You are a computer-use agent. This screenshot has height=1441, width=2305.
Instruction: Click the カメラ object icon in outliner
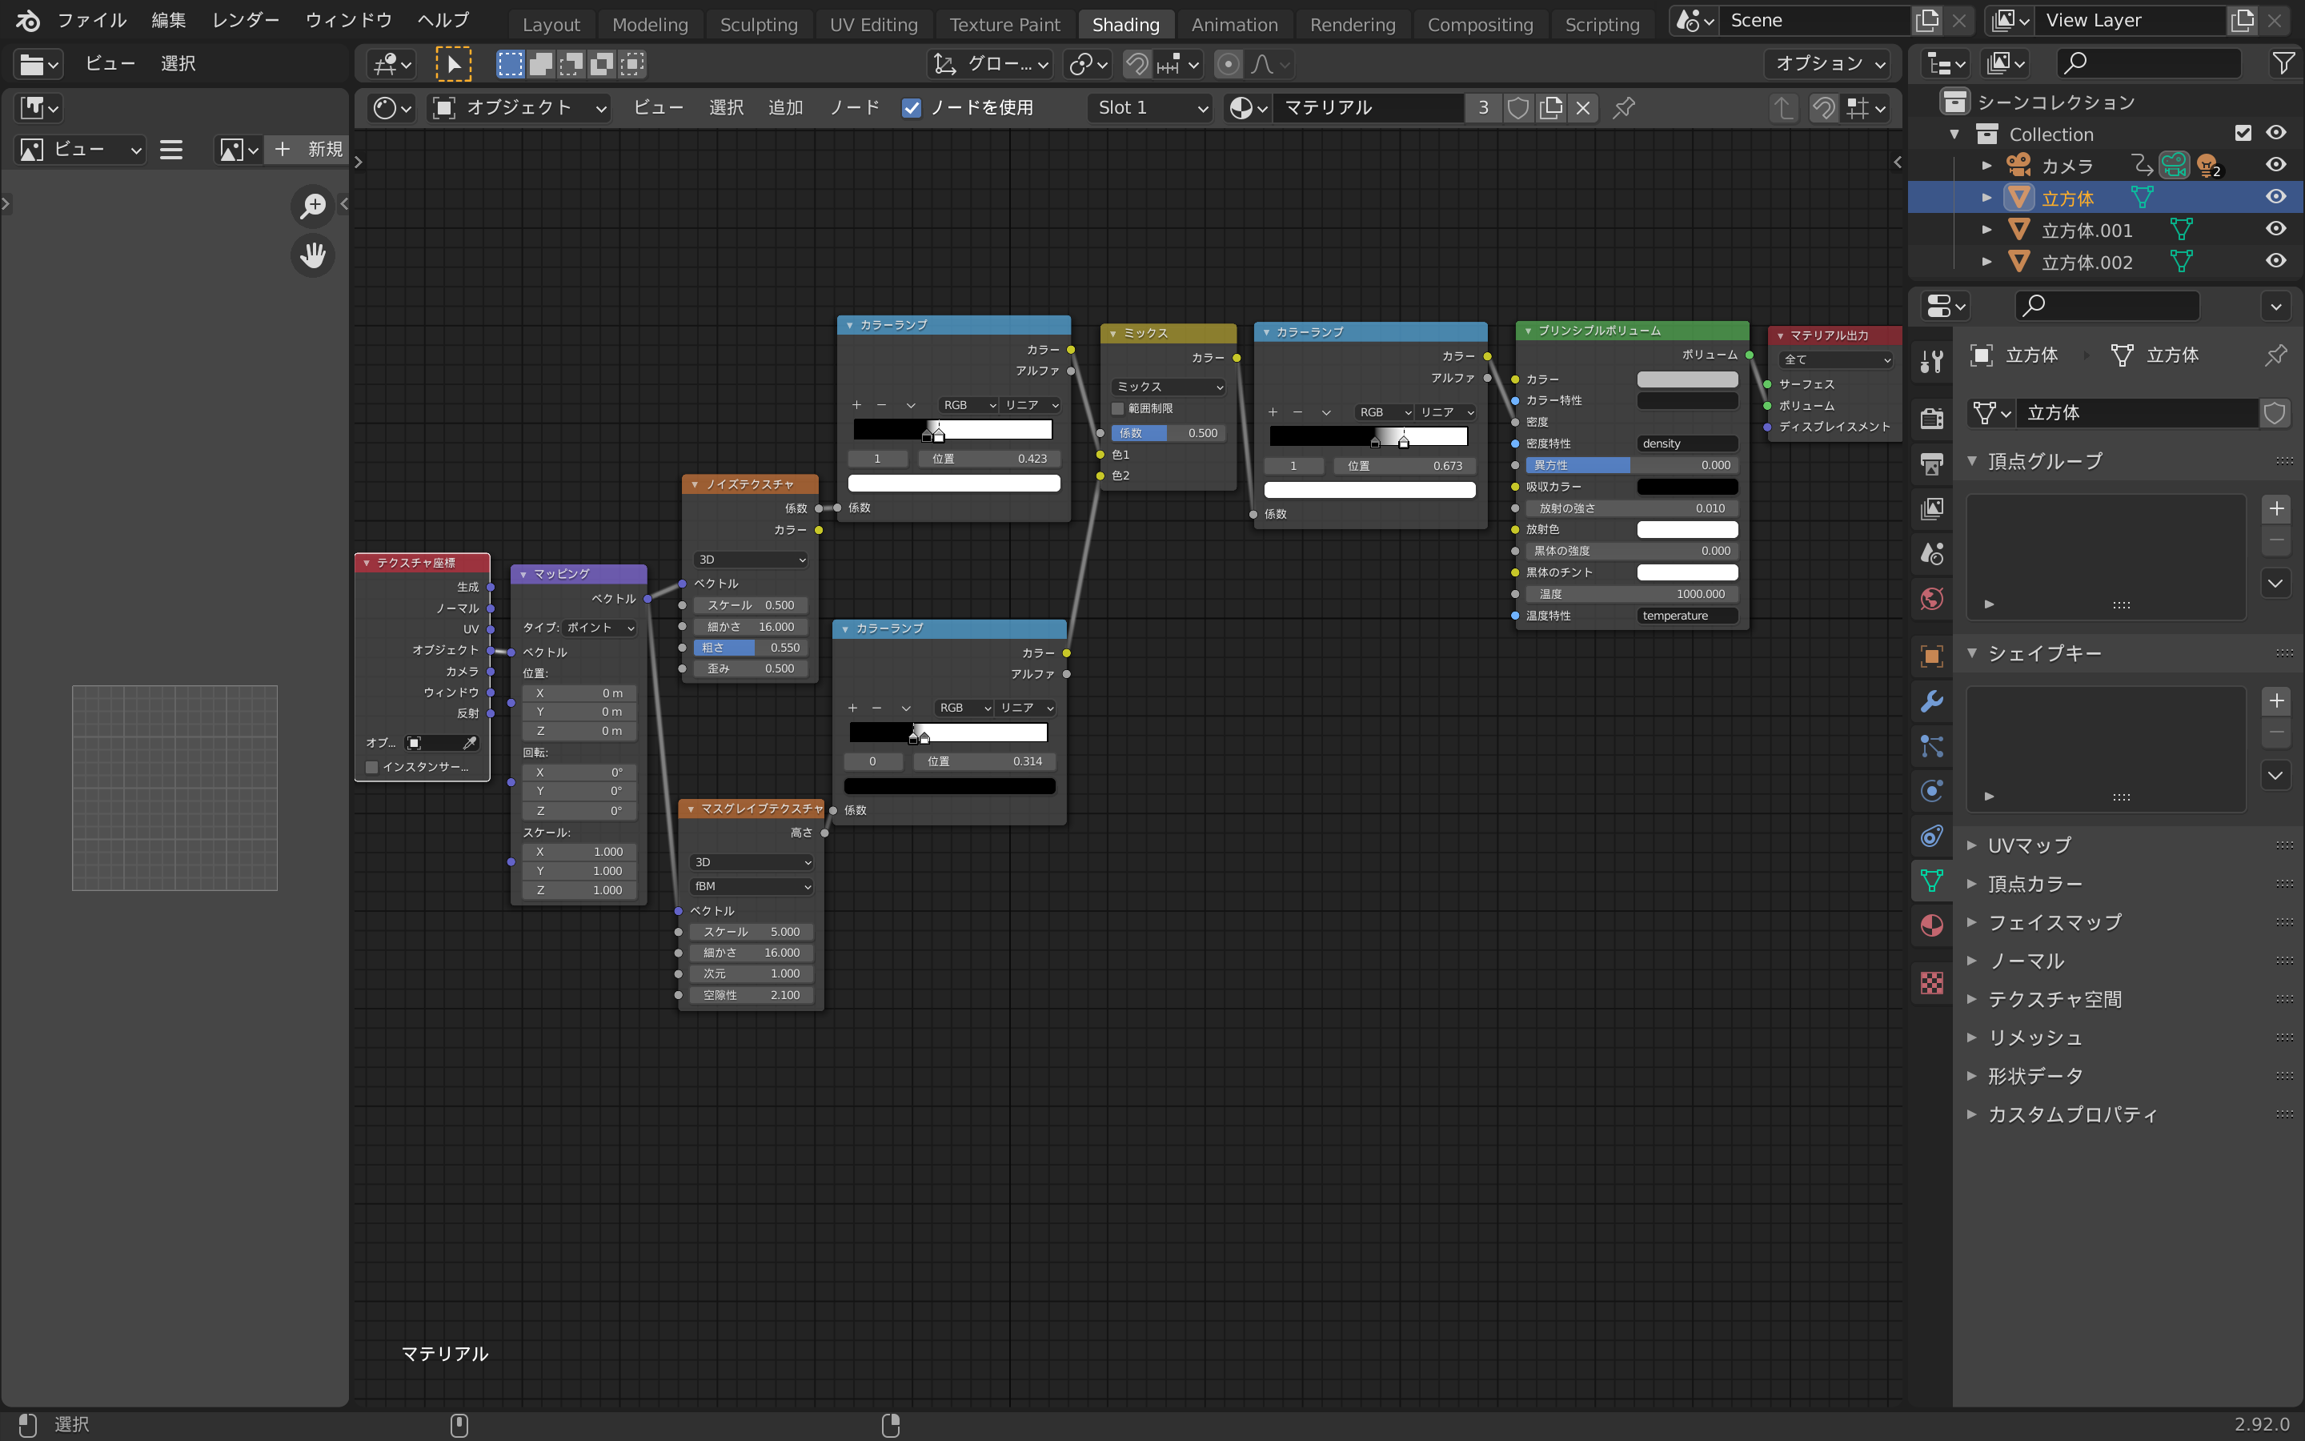click(x=2018, y=164)
